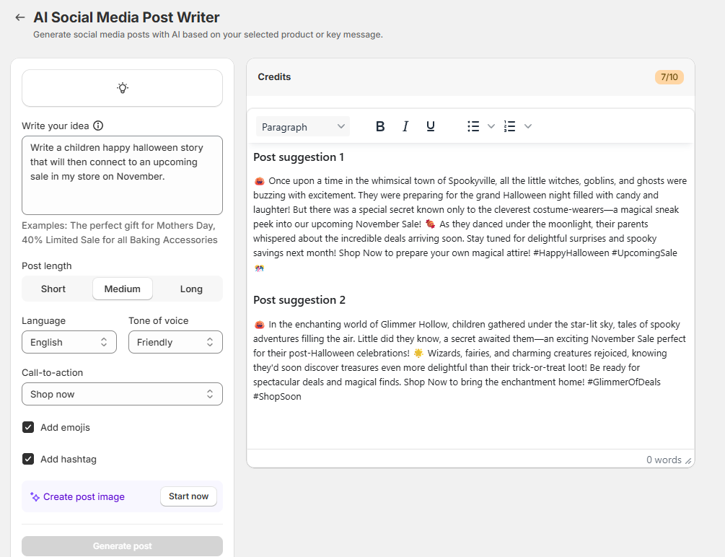Image resolution: width=725 pixels, height=557 pixels.
Task: Select Long post length
Action: (191, 289)
